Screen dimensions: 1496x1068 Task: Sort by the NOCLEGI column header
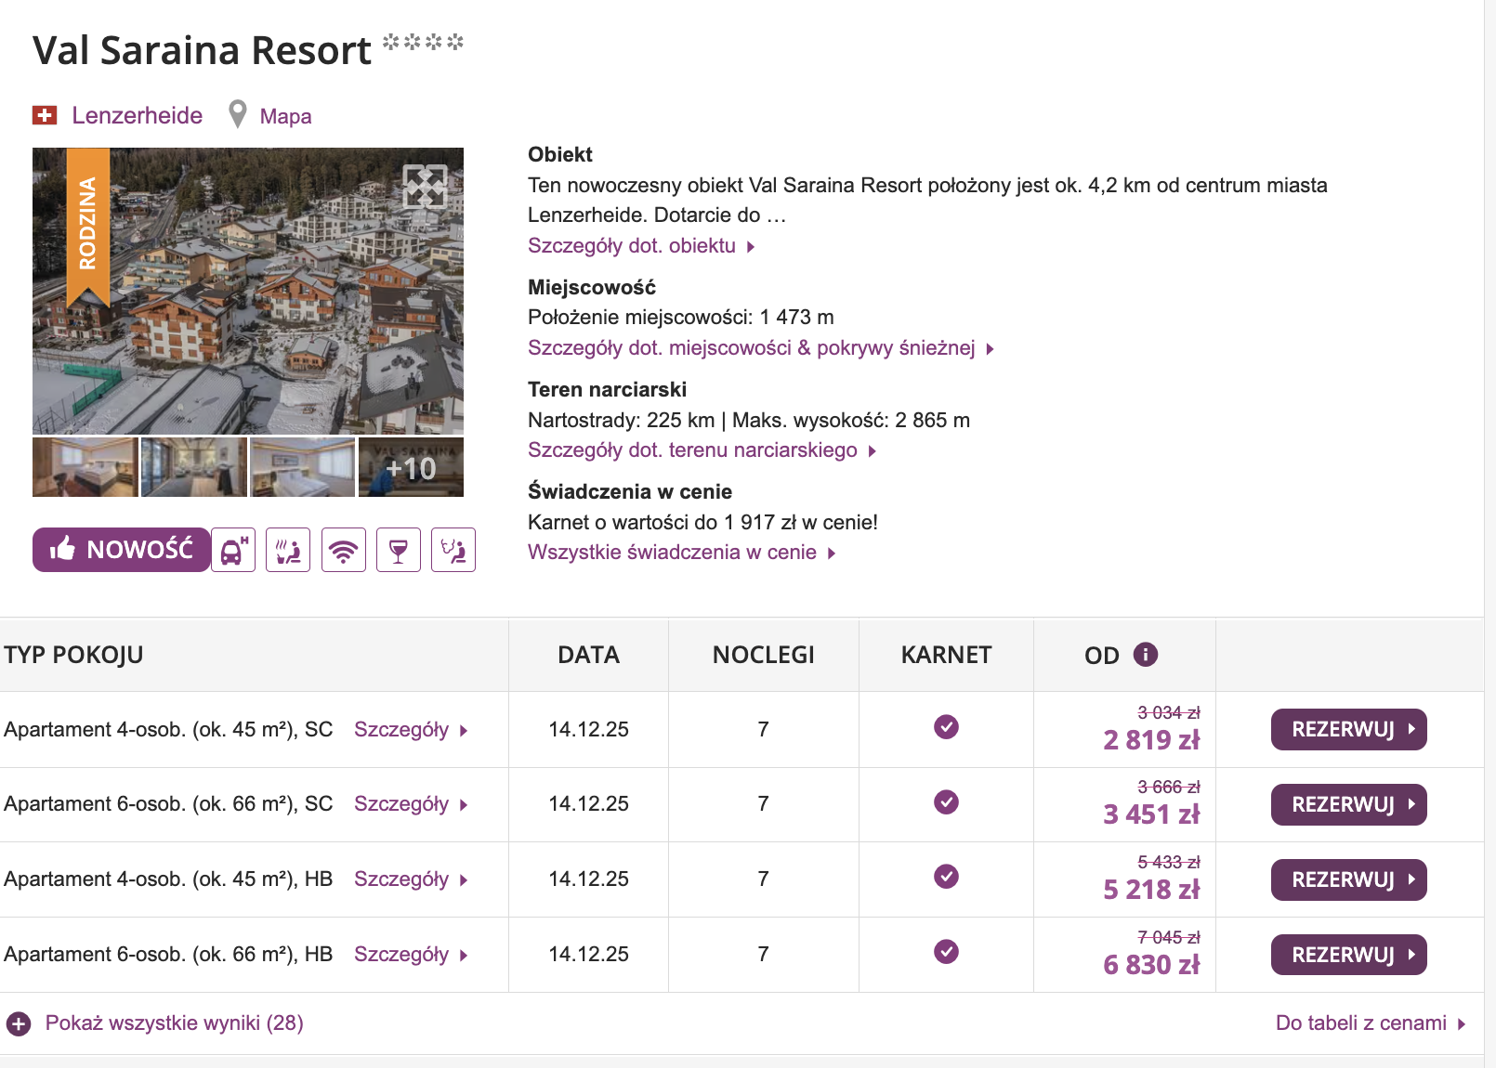763,656
